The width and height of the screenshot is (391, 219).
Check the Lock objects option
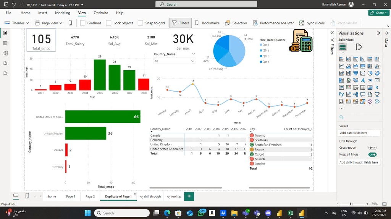(x=109, y=23)
